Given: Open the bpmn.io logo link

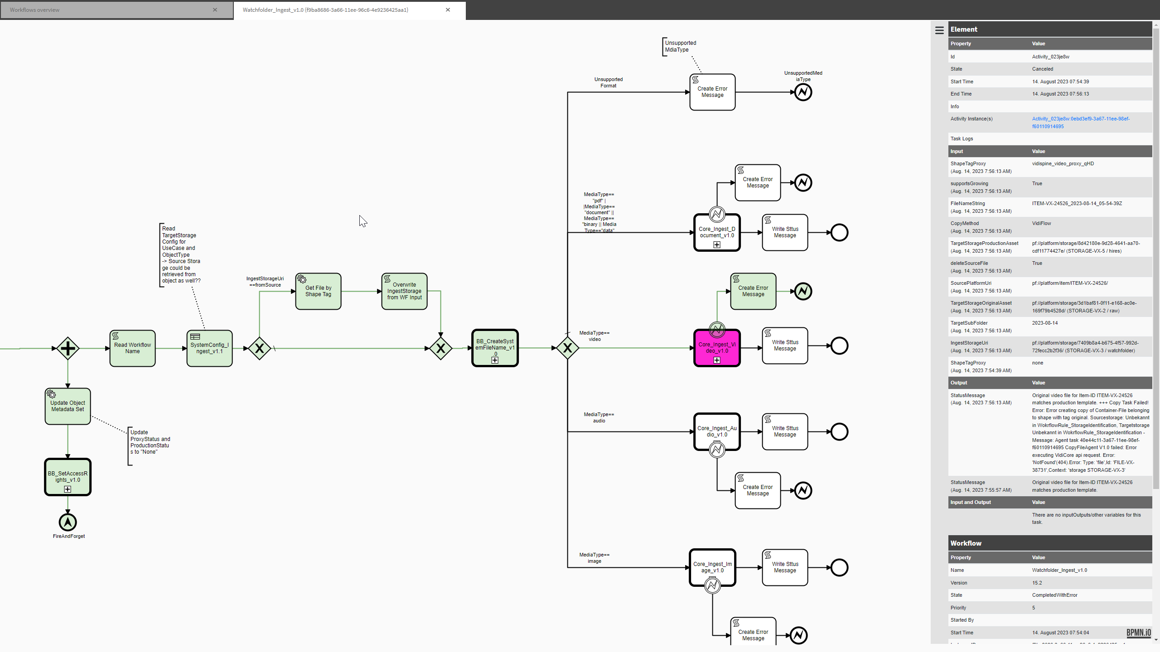Looking at the screenshot, I should (1139, 633).
